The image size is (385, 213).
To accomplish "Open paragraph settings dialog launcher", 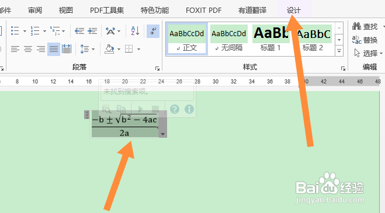I will (x=157, y=68).
